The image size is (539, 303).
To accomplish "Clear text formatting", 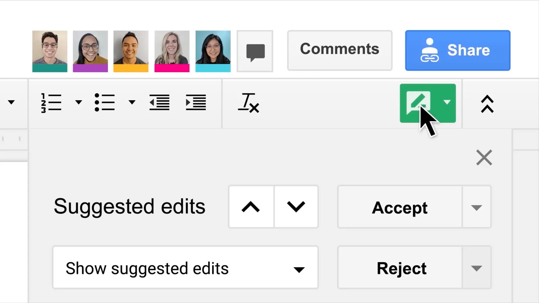I will pyautogui.click(x=248, y=103).
